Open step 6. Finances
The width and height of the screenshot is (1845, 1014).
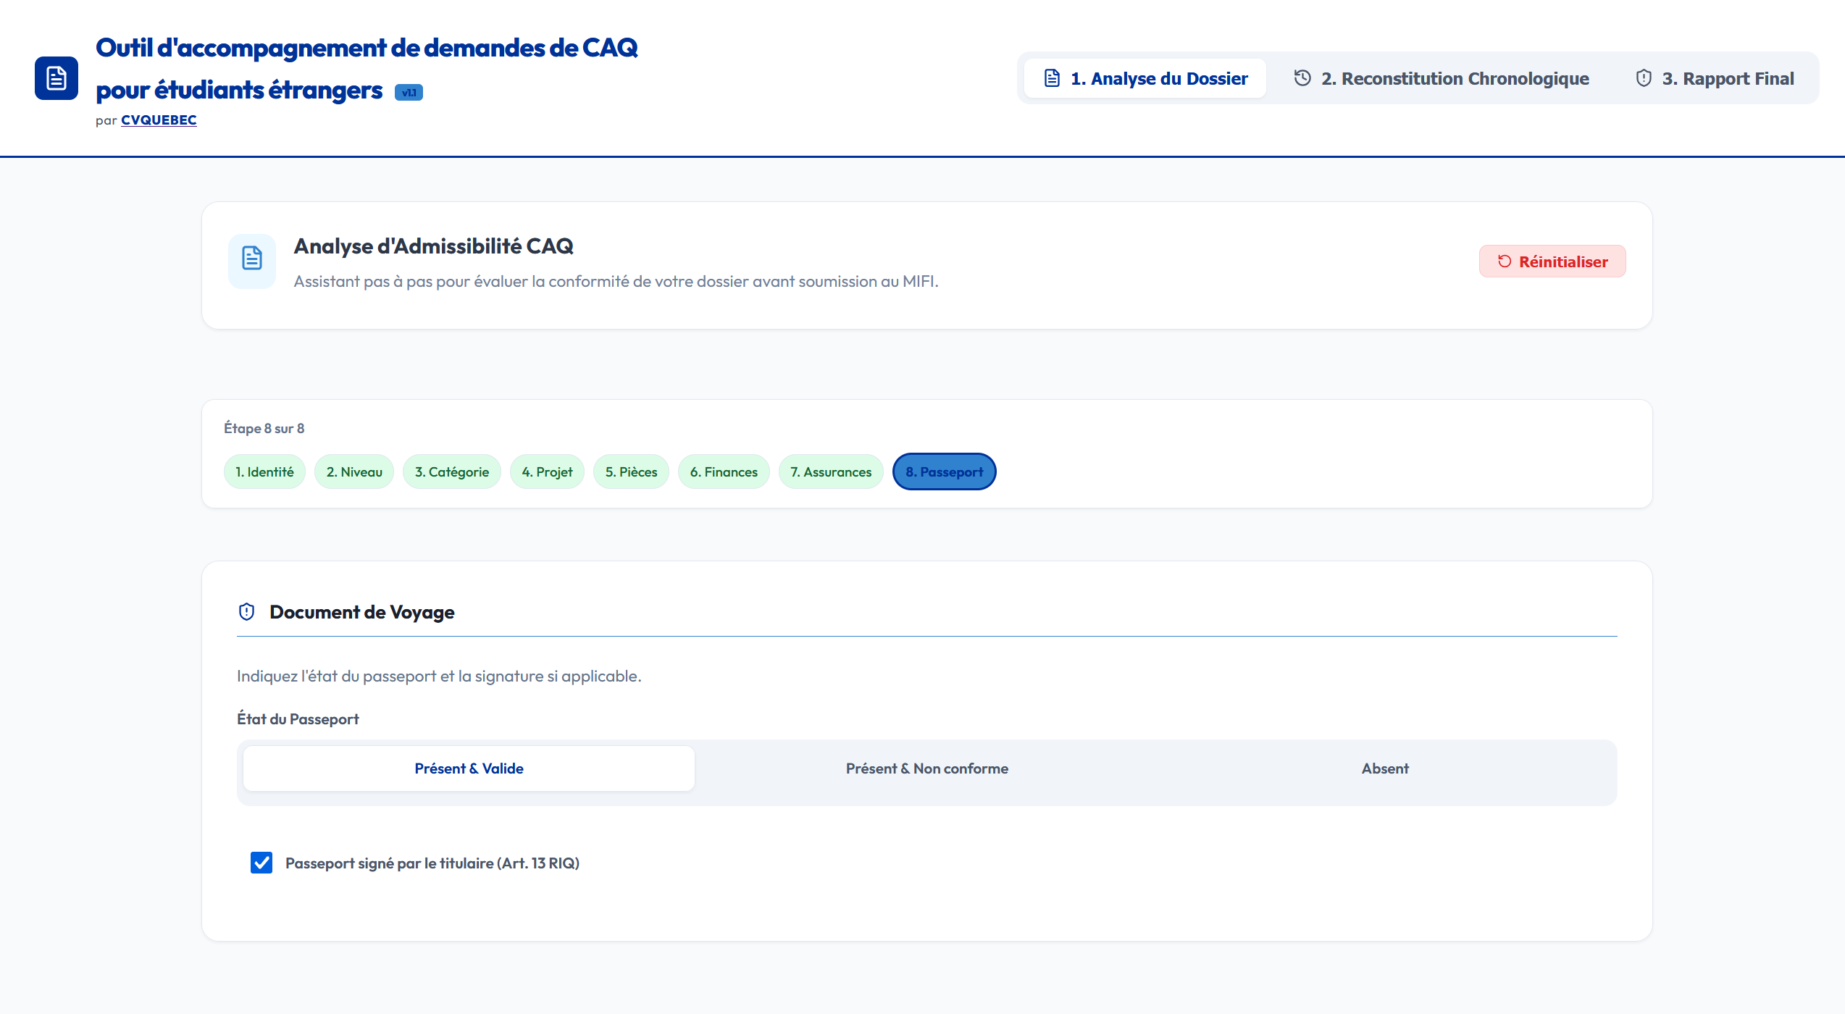pos(723,472)
